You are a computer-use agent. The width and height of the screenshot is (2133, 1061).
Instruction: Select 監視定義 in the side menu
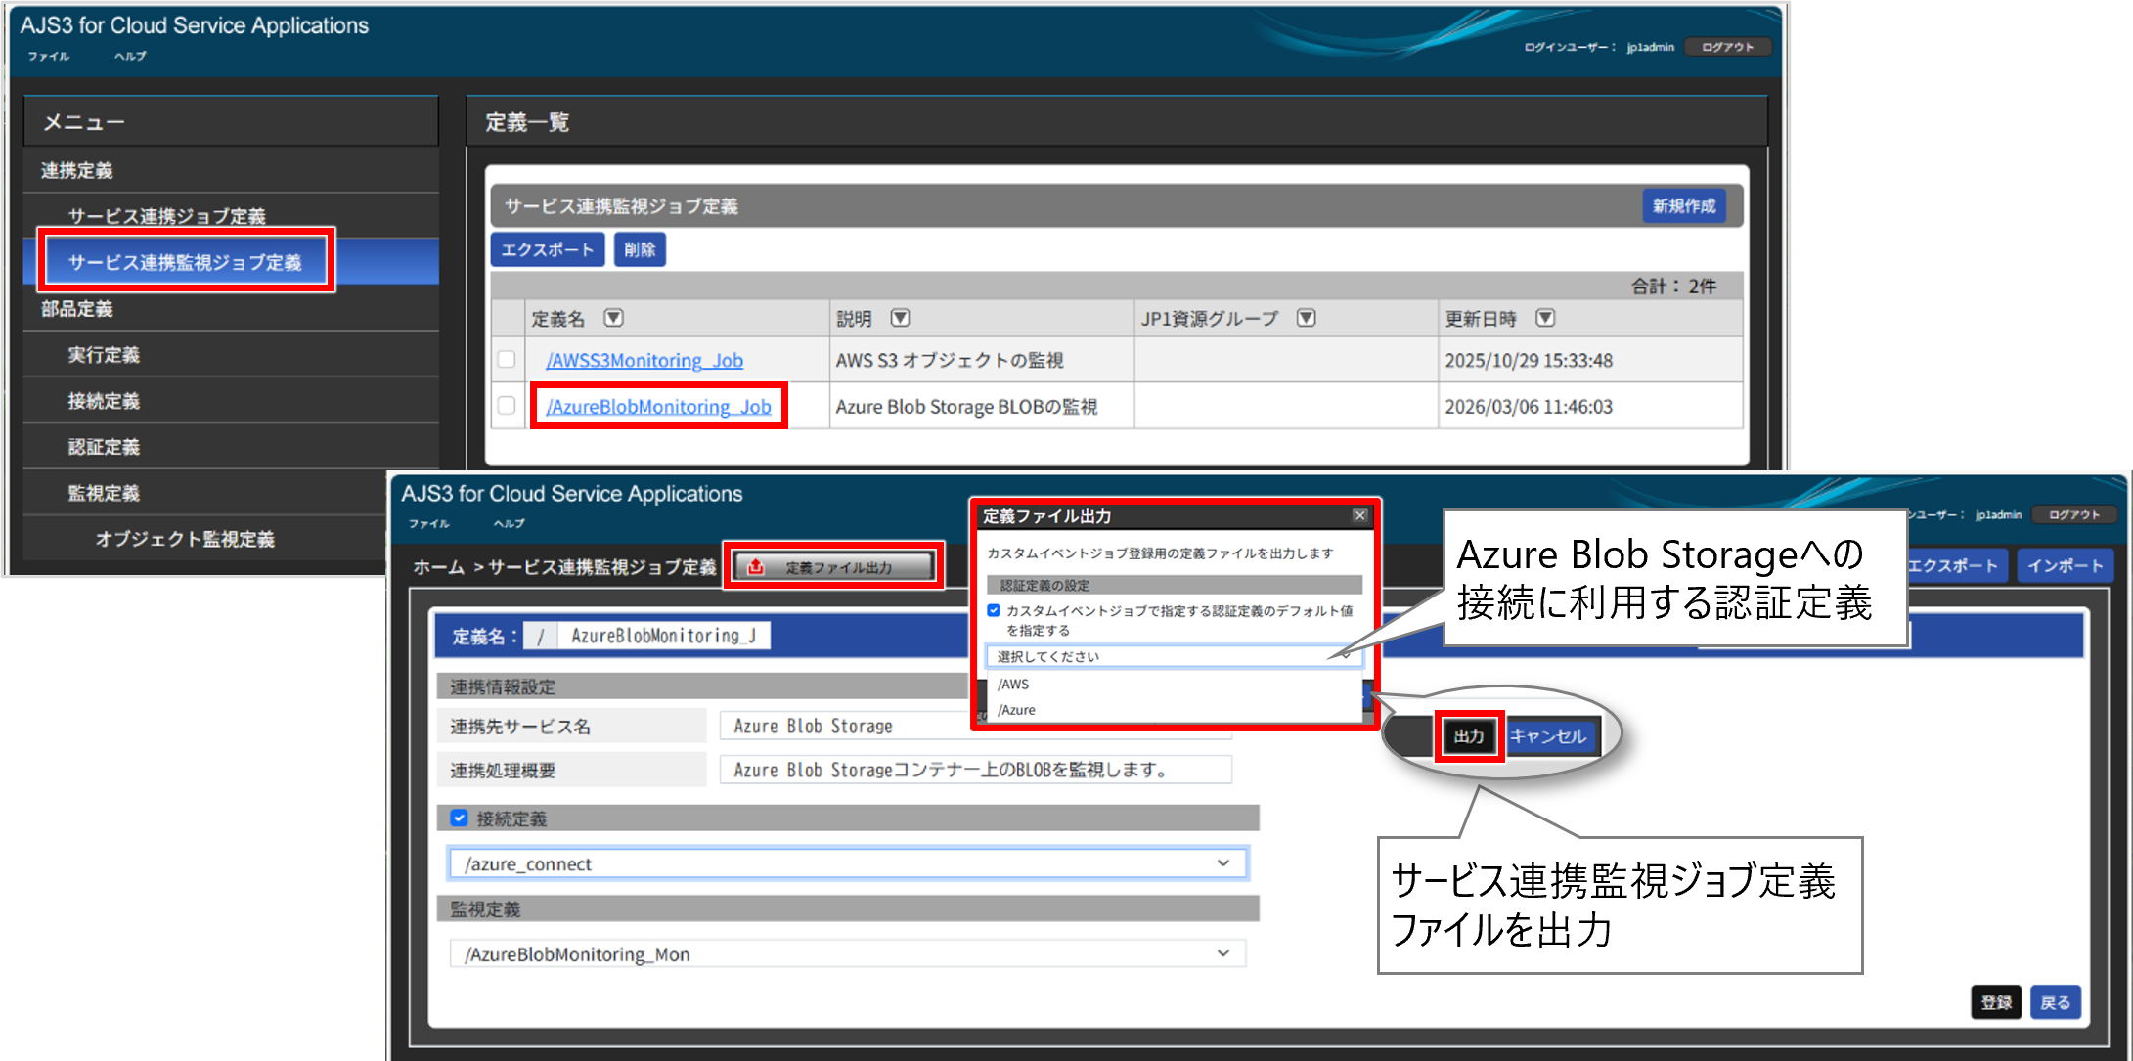coord(104,492)
